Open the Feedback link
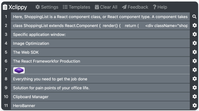The image size is (199, 111). click(x=135, y=7)
